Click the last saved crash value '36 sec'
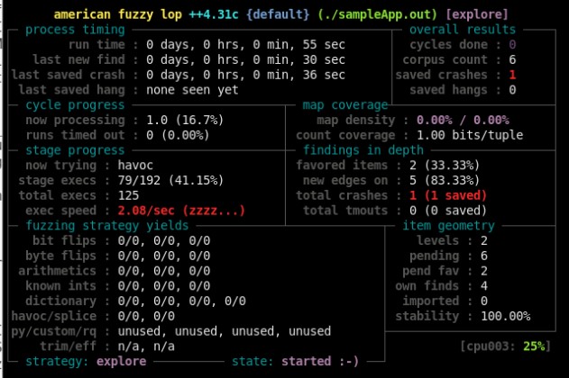 pyautogui.click(x=245, y=75)
